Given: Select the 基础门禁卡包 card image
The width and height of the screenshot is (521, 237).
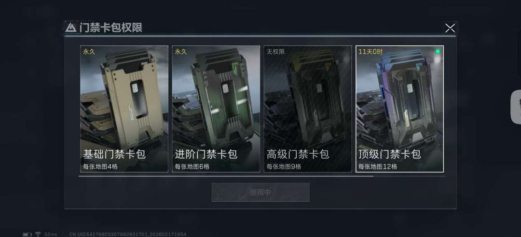Looking at the screenshot, I should point(124,109).
